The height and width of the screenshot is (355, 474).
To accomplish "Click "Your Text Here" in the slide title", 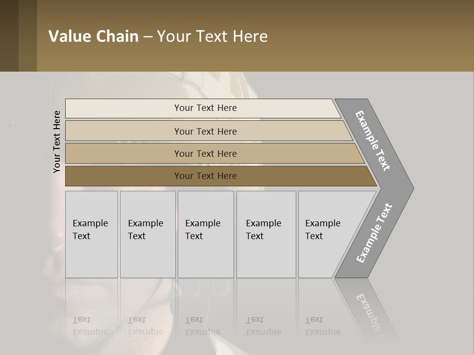I will pos(212,36).
